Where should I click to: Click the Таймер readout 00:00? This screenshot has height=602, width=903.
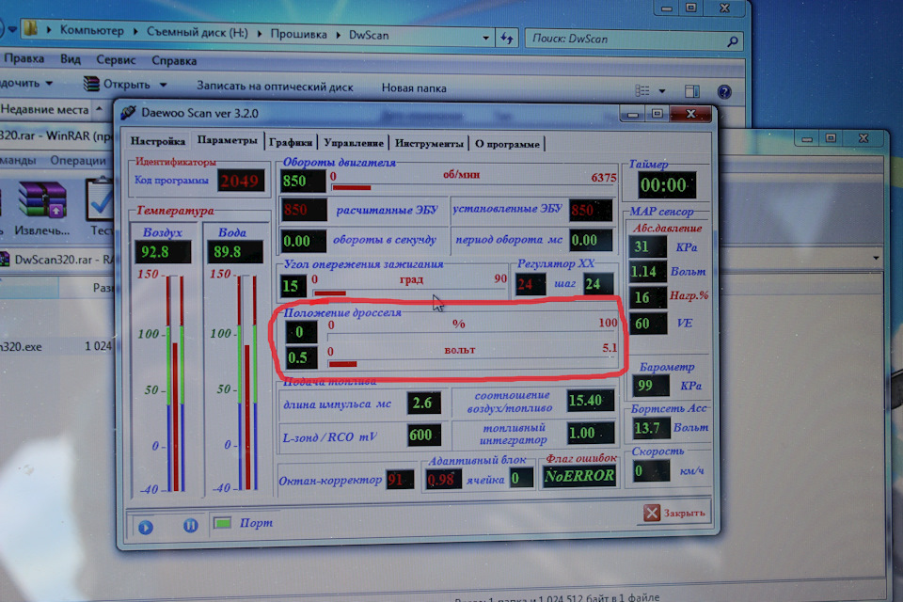pos(665,185)
